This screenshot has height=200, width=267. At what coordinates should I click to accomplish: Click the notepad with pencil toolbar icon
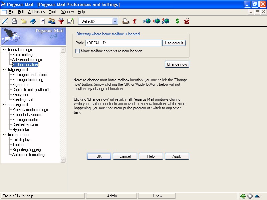coord(70,21)
